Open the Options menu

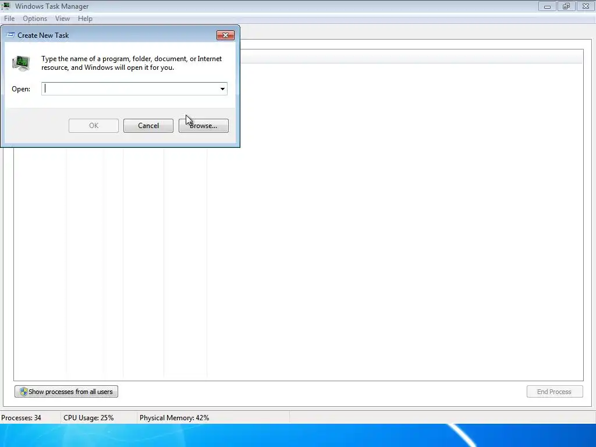pyautogui.click(x=34, y=18)
